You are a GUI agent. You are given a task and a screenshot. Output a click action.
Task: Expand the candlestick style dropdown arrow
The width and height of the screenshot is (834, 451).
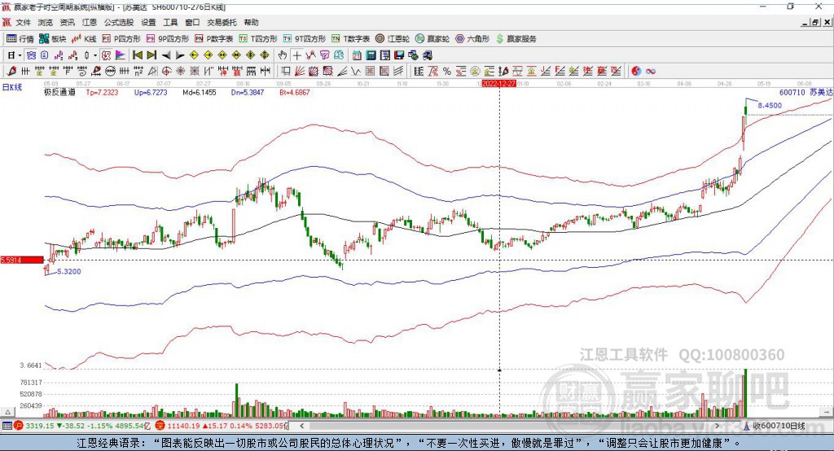[95, 55]
